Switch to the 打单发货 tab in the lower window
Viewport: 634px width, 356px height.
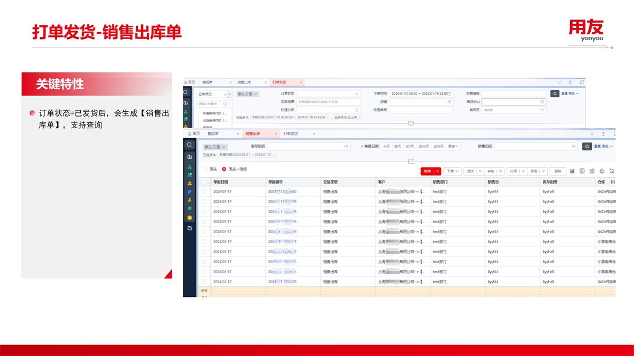(x=291, y=134)
